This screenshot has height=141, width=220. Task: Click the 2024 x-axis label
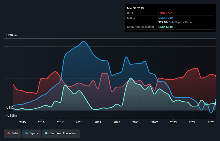click(192, 122)
